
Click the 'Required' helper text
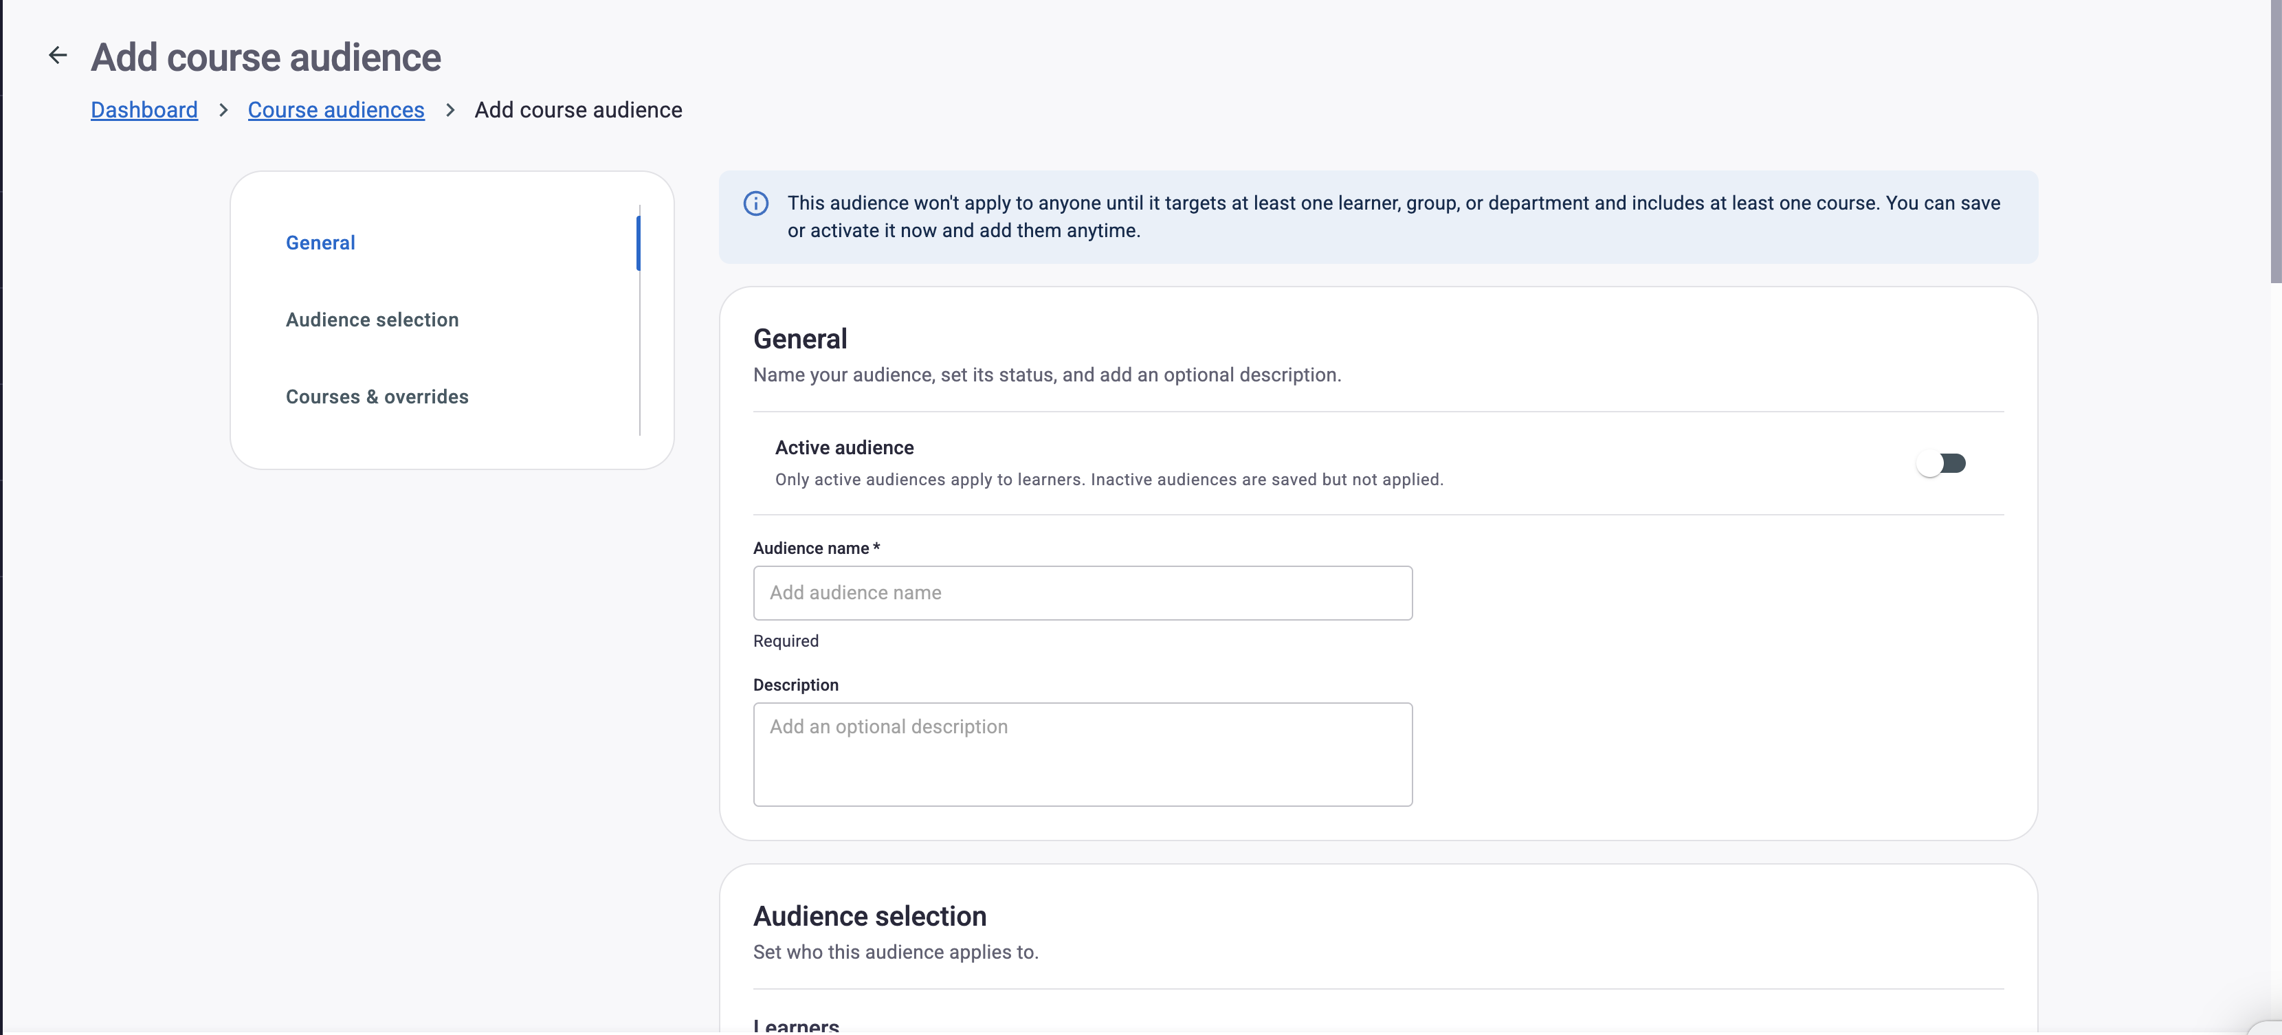[x=786, y=641]
